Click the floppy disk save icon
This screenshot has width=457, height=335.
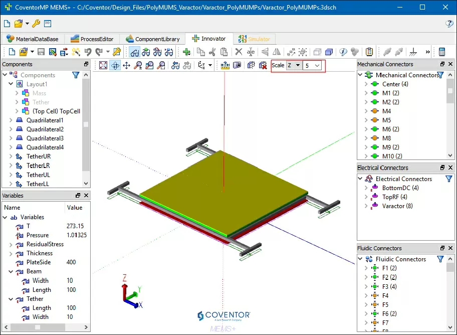pyautogui.click(x=41, y=52)
